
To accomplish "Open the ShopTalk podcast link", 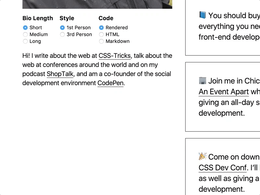I will pos(60,74).
